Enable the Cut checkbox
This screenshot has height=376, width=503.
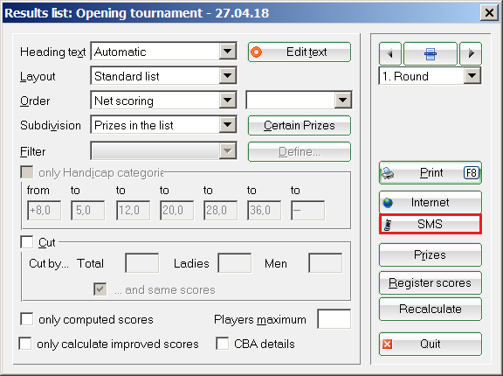pyautogui.click(x=26, y=242)
